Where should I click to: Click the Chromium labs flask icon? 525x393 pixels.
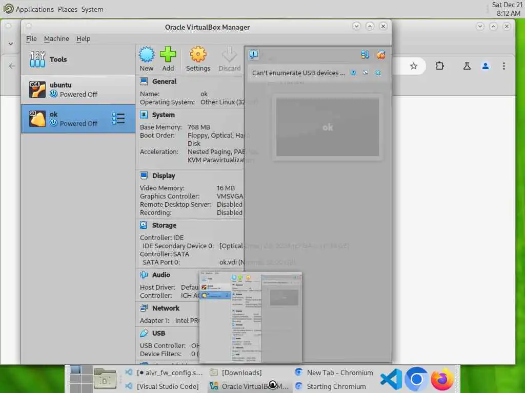pyautogui.click(x=467, y=66)
